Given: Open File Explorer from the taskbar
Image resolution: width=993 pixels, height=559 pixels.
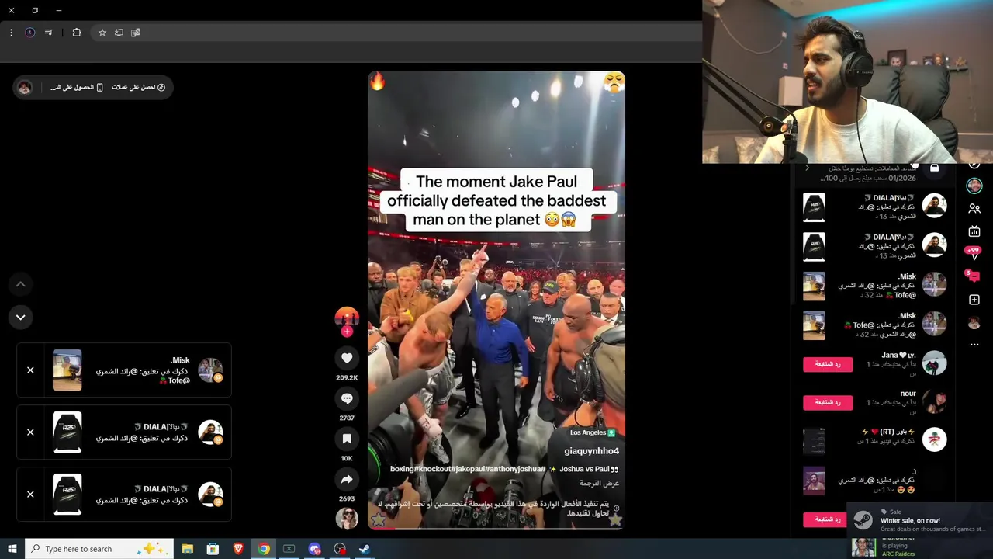Looking at the screenshot, I should pyautogui.click(x=187, y=549).
